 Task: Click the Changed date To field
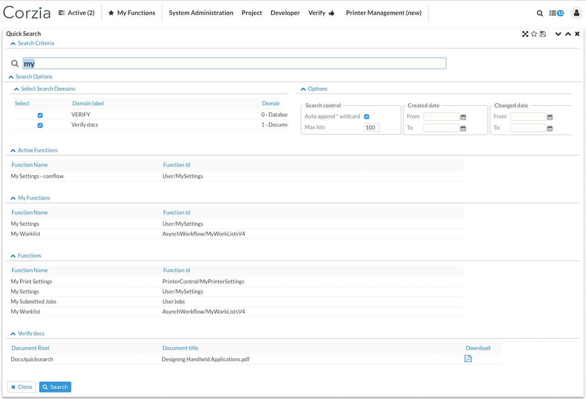pos(528,128)
